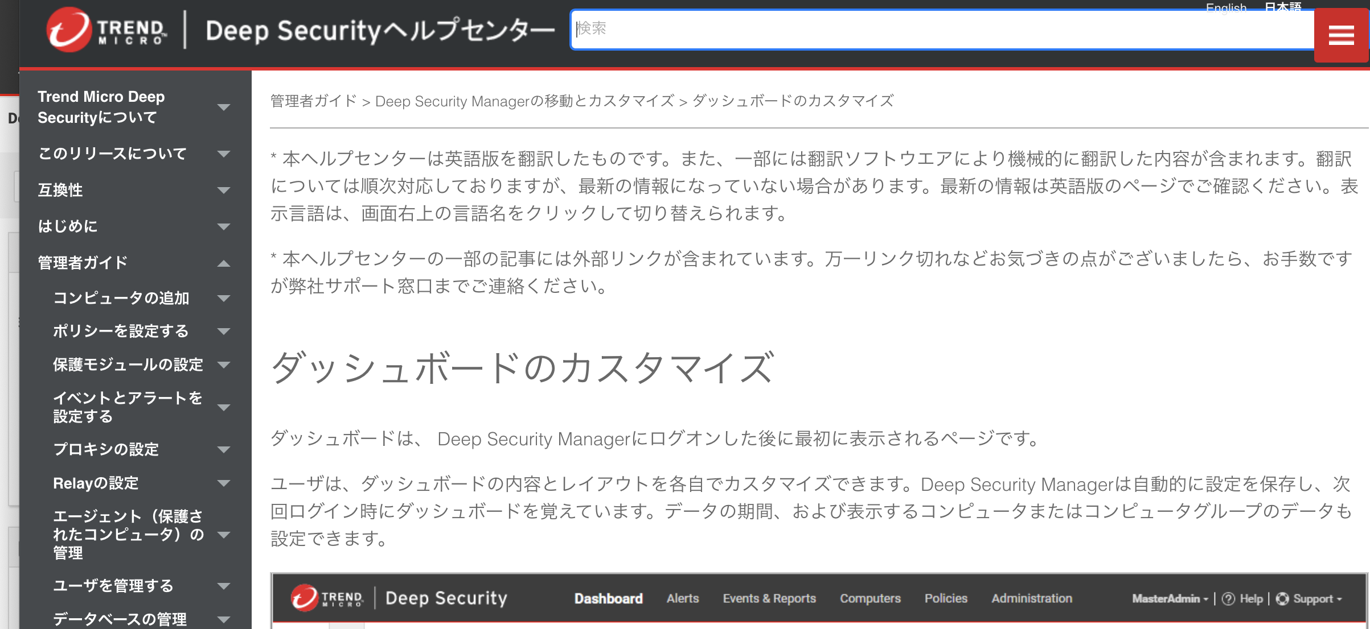
Task: Open エージェント（保護されたコンピュータ）の管理 item
Action: 129,535
